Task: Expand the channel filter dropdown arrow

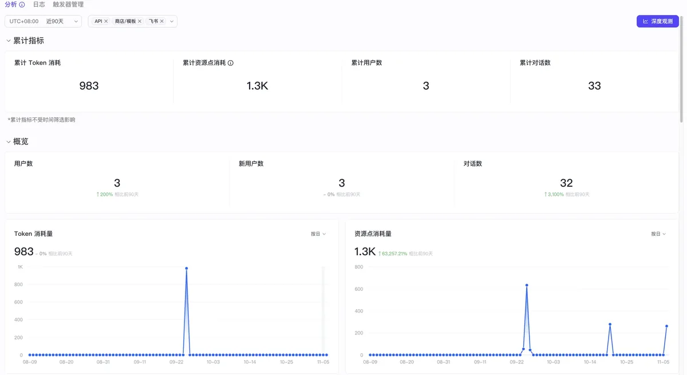Action: point(171,21)
